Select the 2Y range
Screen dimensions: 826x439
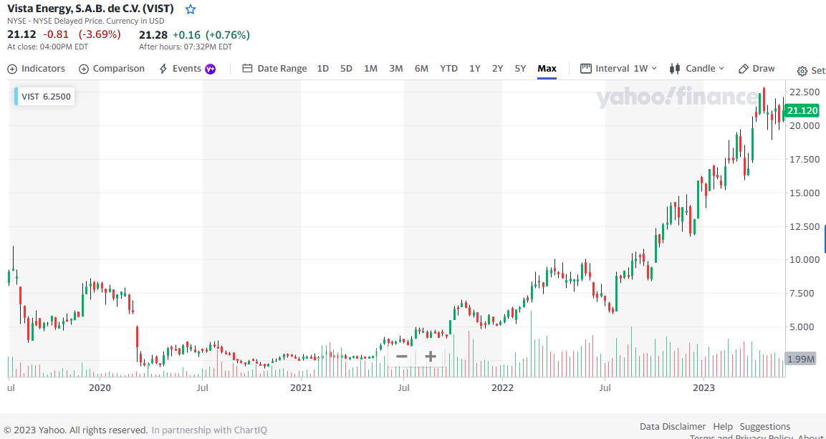pyautogui.click(x=497, y=69)
